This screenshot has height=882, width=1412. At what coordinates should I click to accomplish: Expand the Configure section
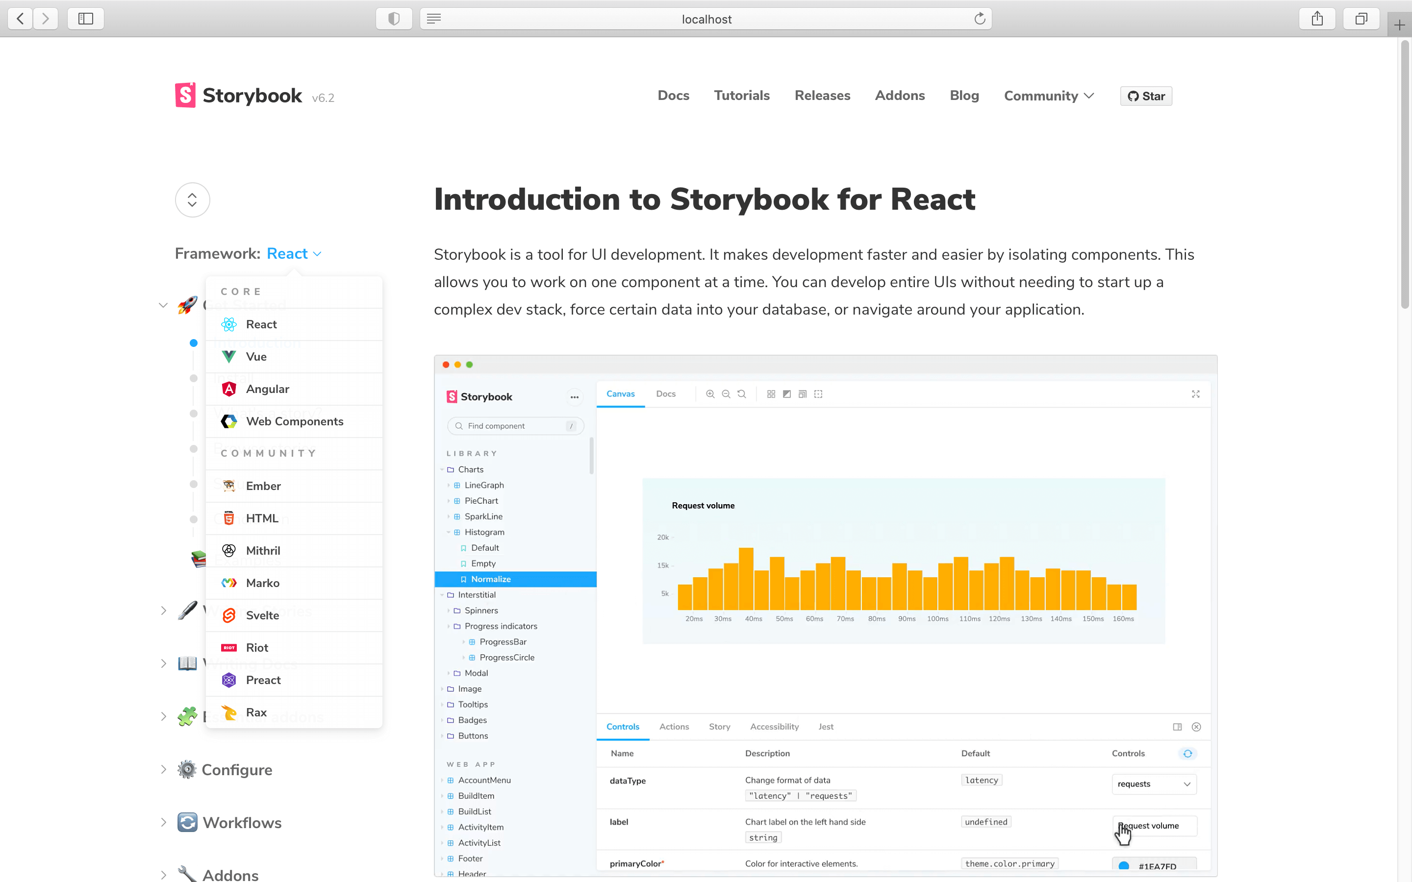(x=163, y=769)
